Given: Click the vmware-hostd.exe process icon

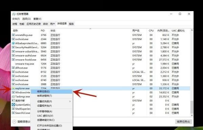Looking at the screenshot, I should pyautogui.click(x=13, y=60).
